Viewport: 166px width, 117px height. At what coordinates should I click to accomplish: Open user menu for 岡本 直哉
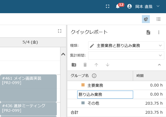coord(144,6)
